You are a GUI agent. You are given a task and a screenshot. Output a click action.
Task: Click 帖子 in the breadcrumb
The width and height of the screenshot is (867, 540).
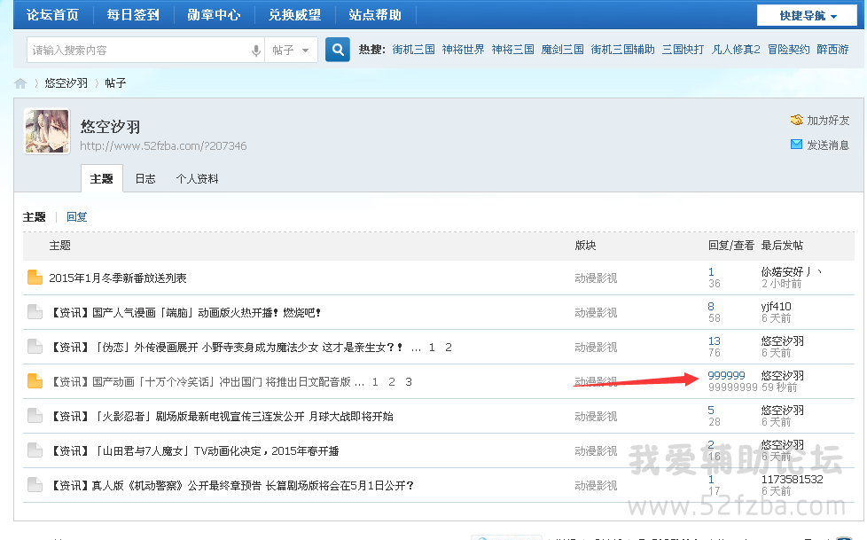(115, 83)
